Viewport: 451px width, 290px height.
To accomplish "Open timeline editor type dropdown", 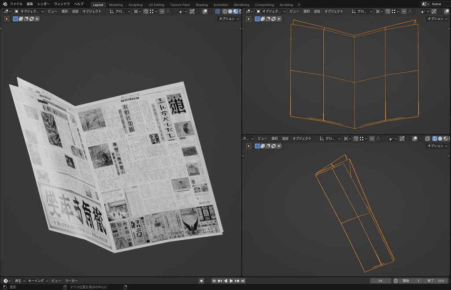I will [7, 281].
